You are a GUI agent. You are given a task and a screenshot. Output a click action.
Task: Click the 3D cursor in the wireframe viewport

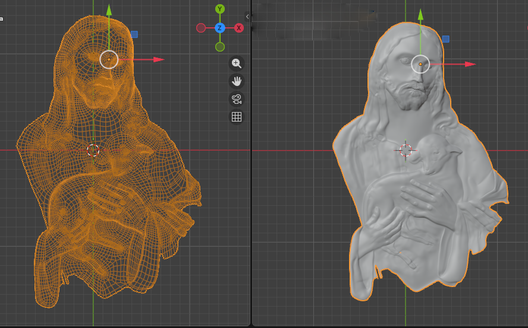(x=93, y=150)
